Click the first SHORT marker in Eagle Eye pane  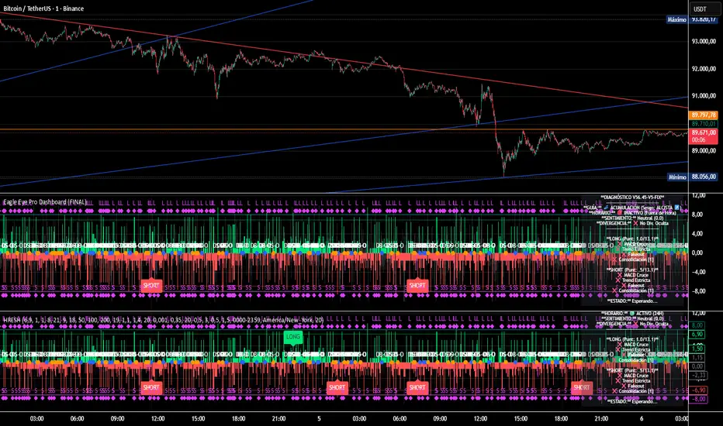tap(151, 286)
